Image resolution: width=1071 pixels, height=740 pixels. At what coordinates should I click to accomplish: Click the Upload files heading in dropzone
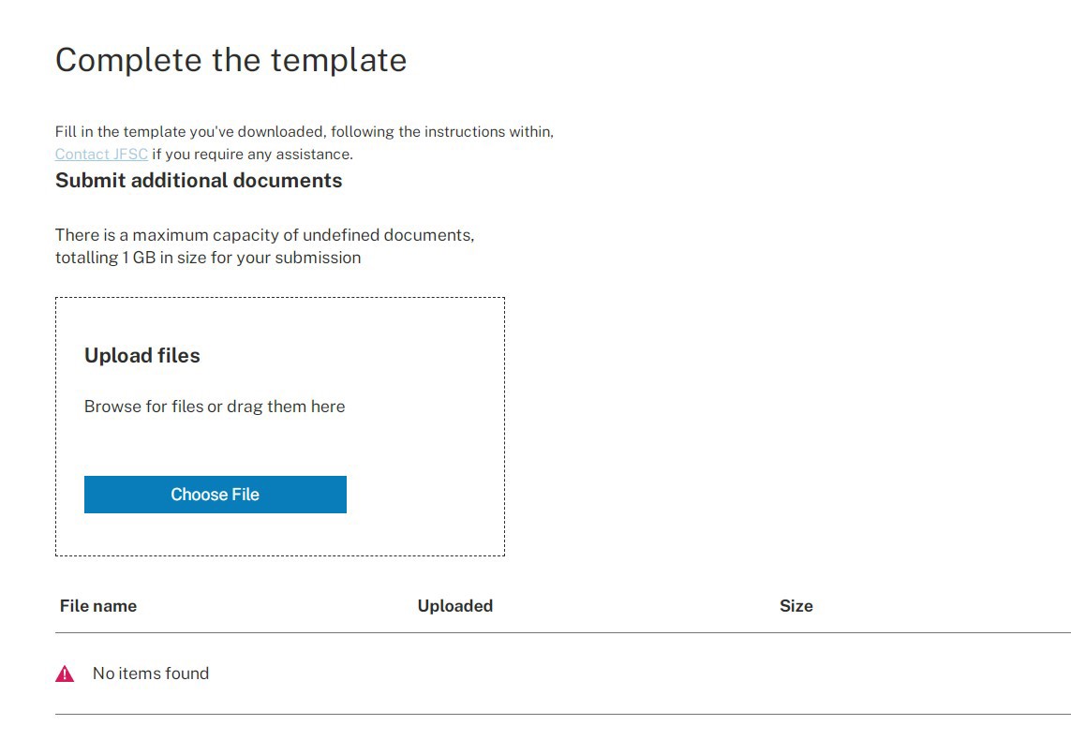click(x=142, y=356)
